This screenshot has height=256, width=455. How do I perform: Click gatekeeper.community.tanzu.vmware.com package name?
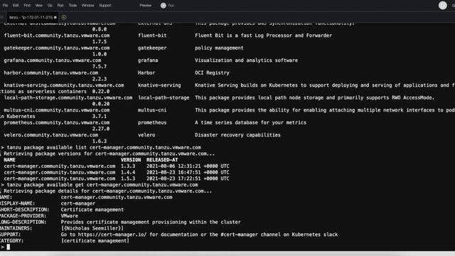tap(57, 48)
